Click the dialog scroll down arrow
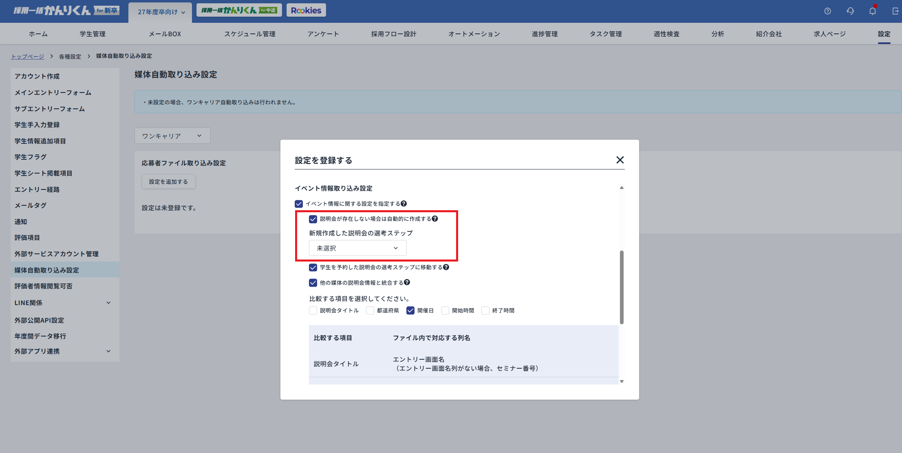 pyautogui.click(x=622, y=382)
